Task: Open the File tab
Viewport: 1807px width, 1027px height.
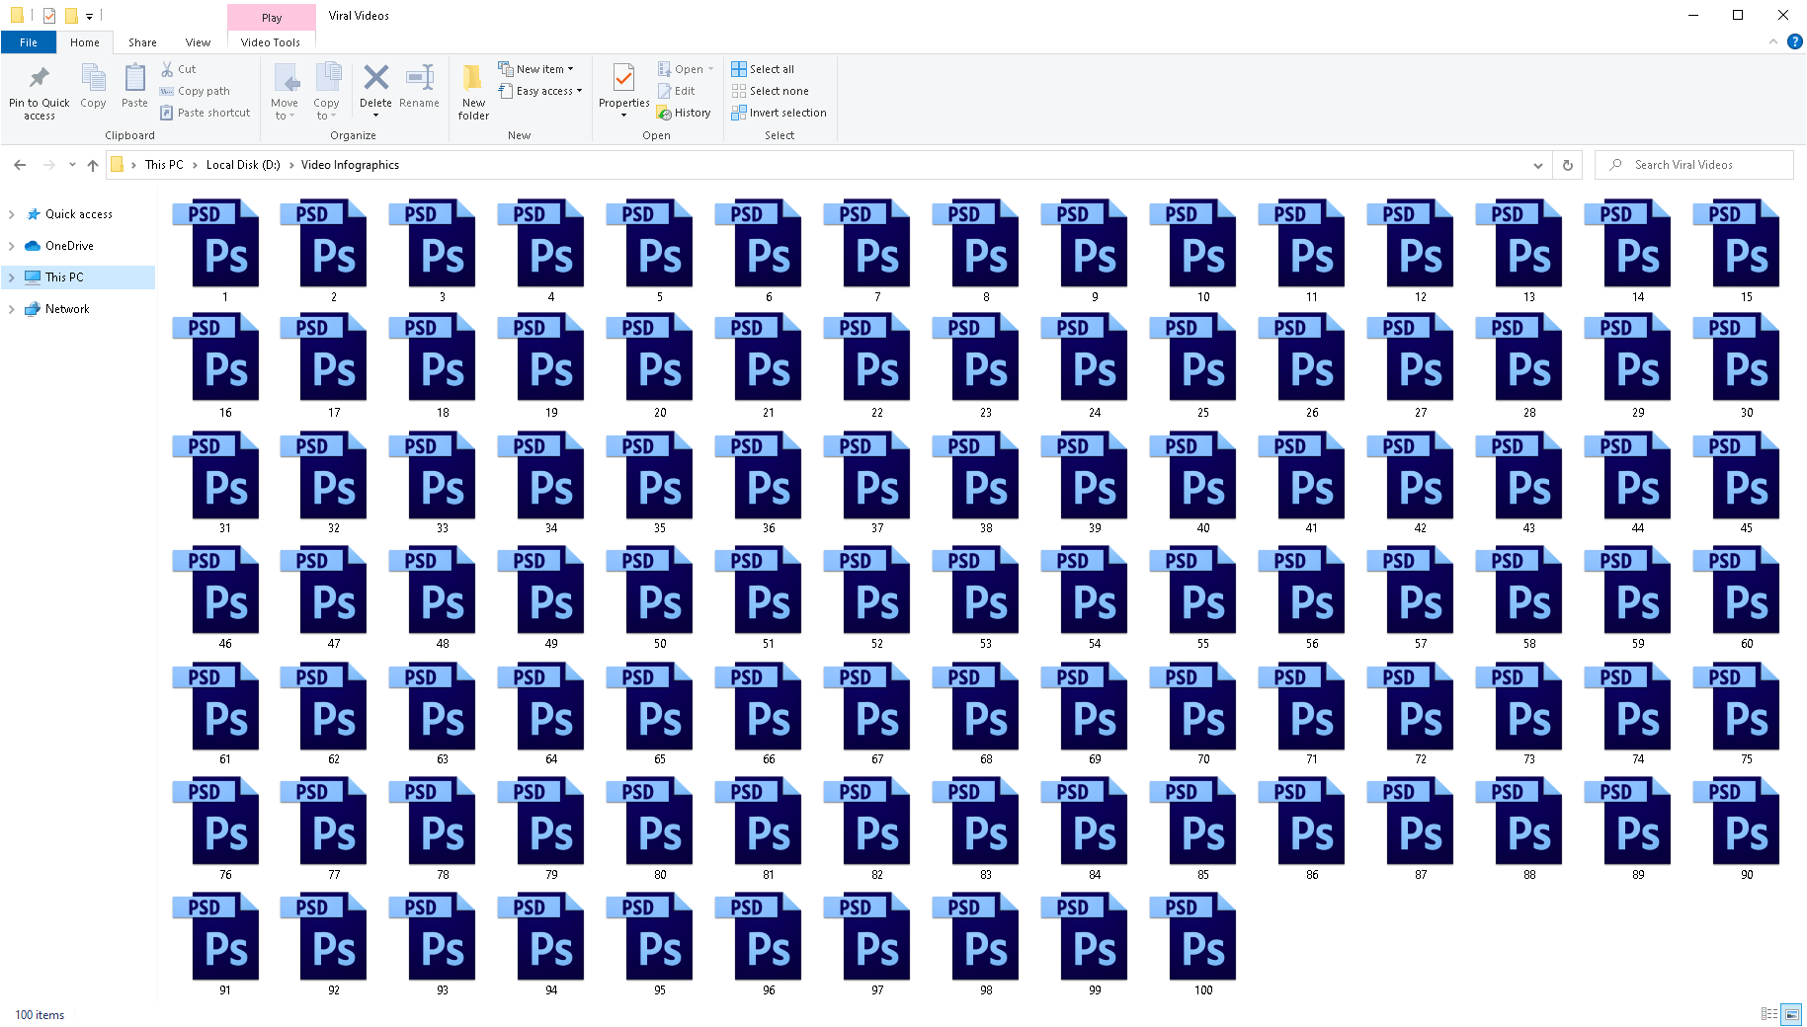Action: click(29, 42)
